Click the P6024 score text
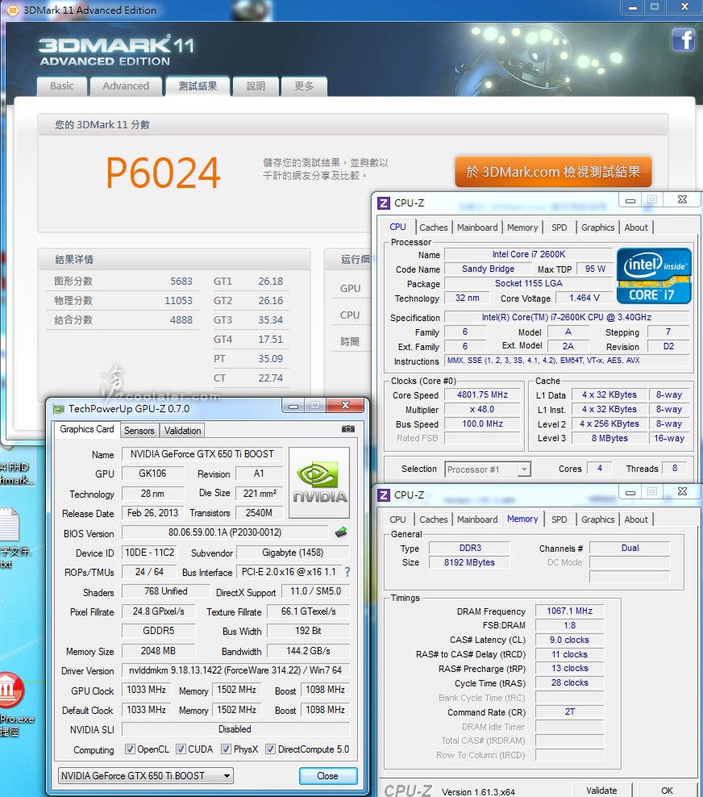This screenshot has height=797, width=703. [x=163, y=173]
